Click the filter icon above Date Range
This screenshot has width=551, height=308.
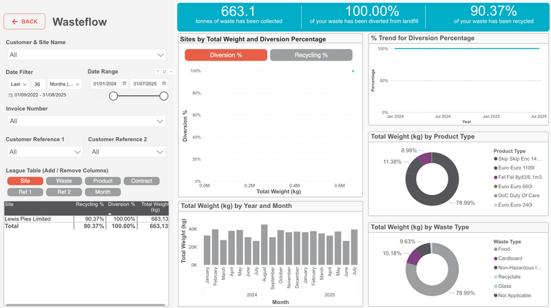(156, 72)
